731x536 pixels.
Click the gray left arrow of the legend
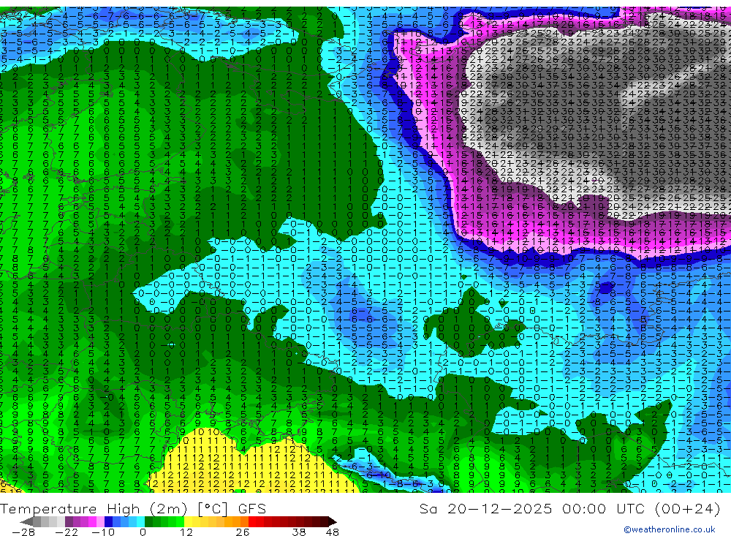(x=26, y=522)
